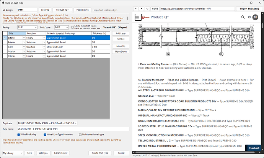Screen dimensions: 264x158
Task: Select Gypsum Wall Board in first row
Action: pos(68,38)
